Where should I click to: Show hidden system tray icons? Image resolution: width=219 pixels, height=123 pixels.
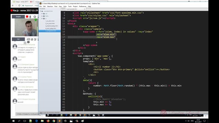(186, 121)
